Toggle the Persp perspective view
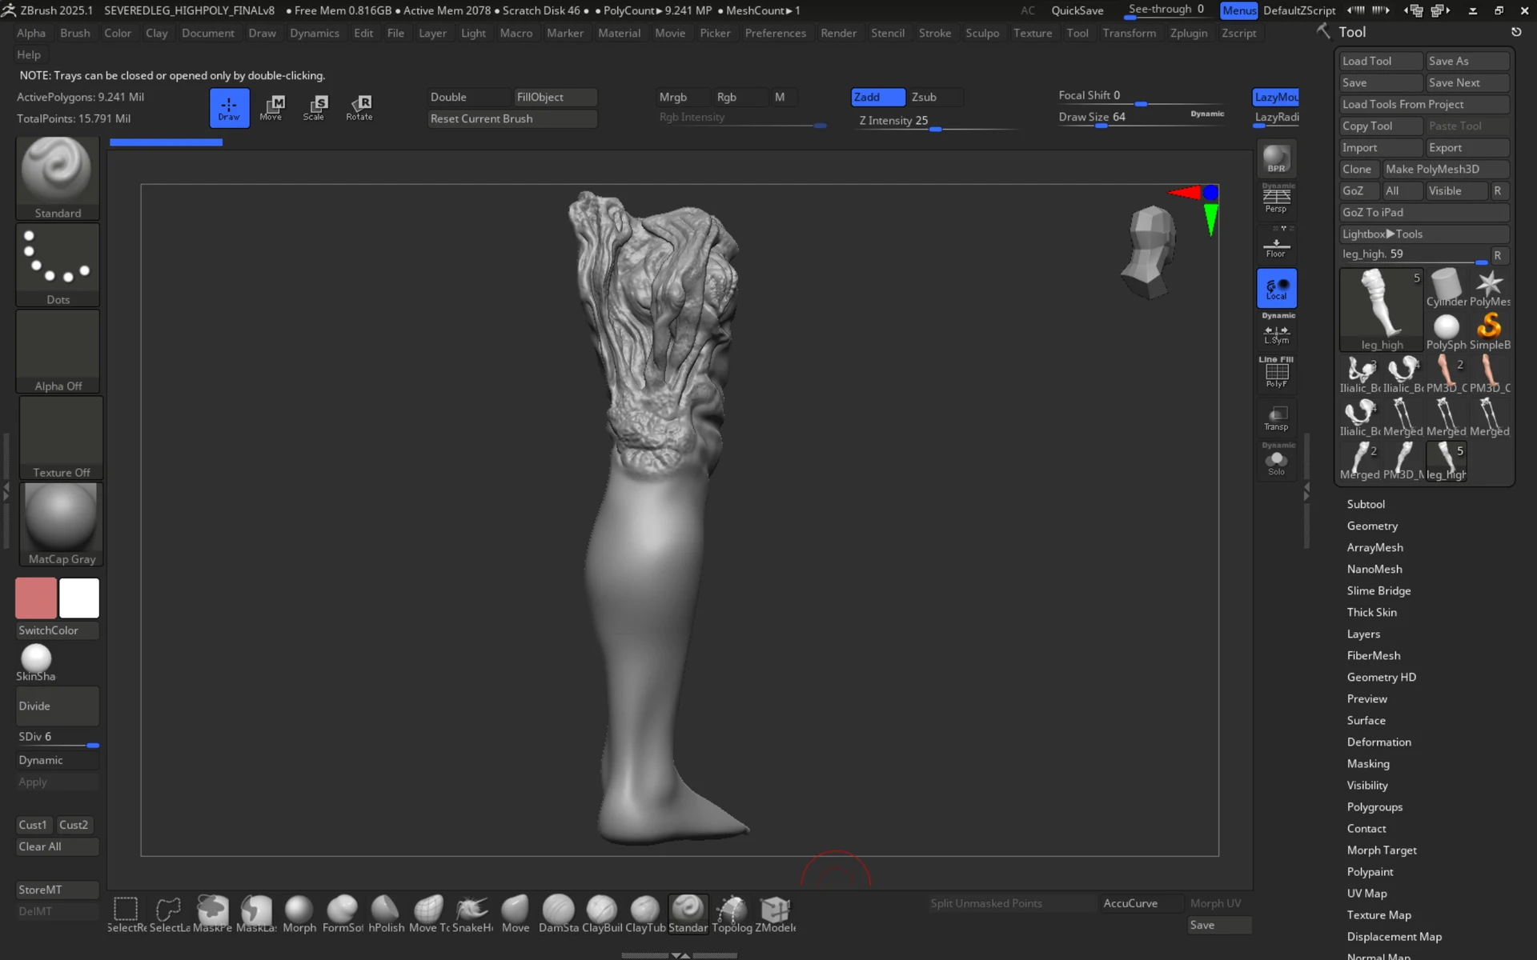This screenshot has width=1537, height=960. click(1276, 200)
